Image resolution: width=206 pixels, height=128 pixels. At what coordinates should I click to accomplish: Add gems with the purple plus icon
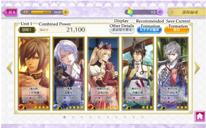click(160, 12)
